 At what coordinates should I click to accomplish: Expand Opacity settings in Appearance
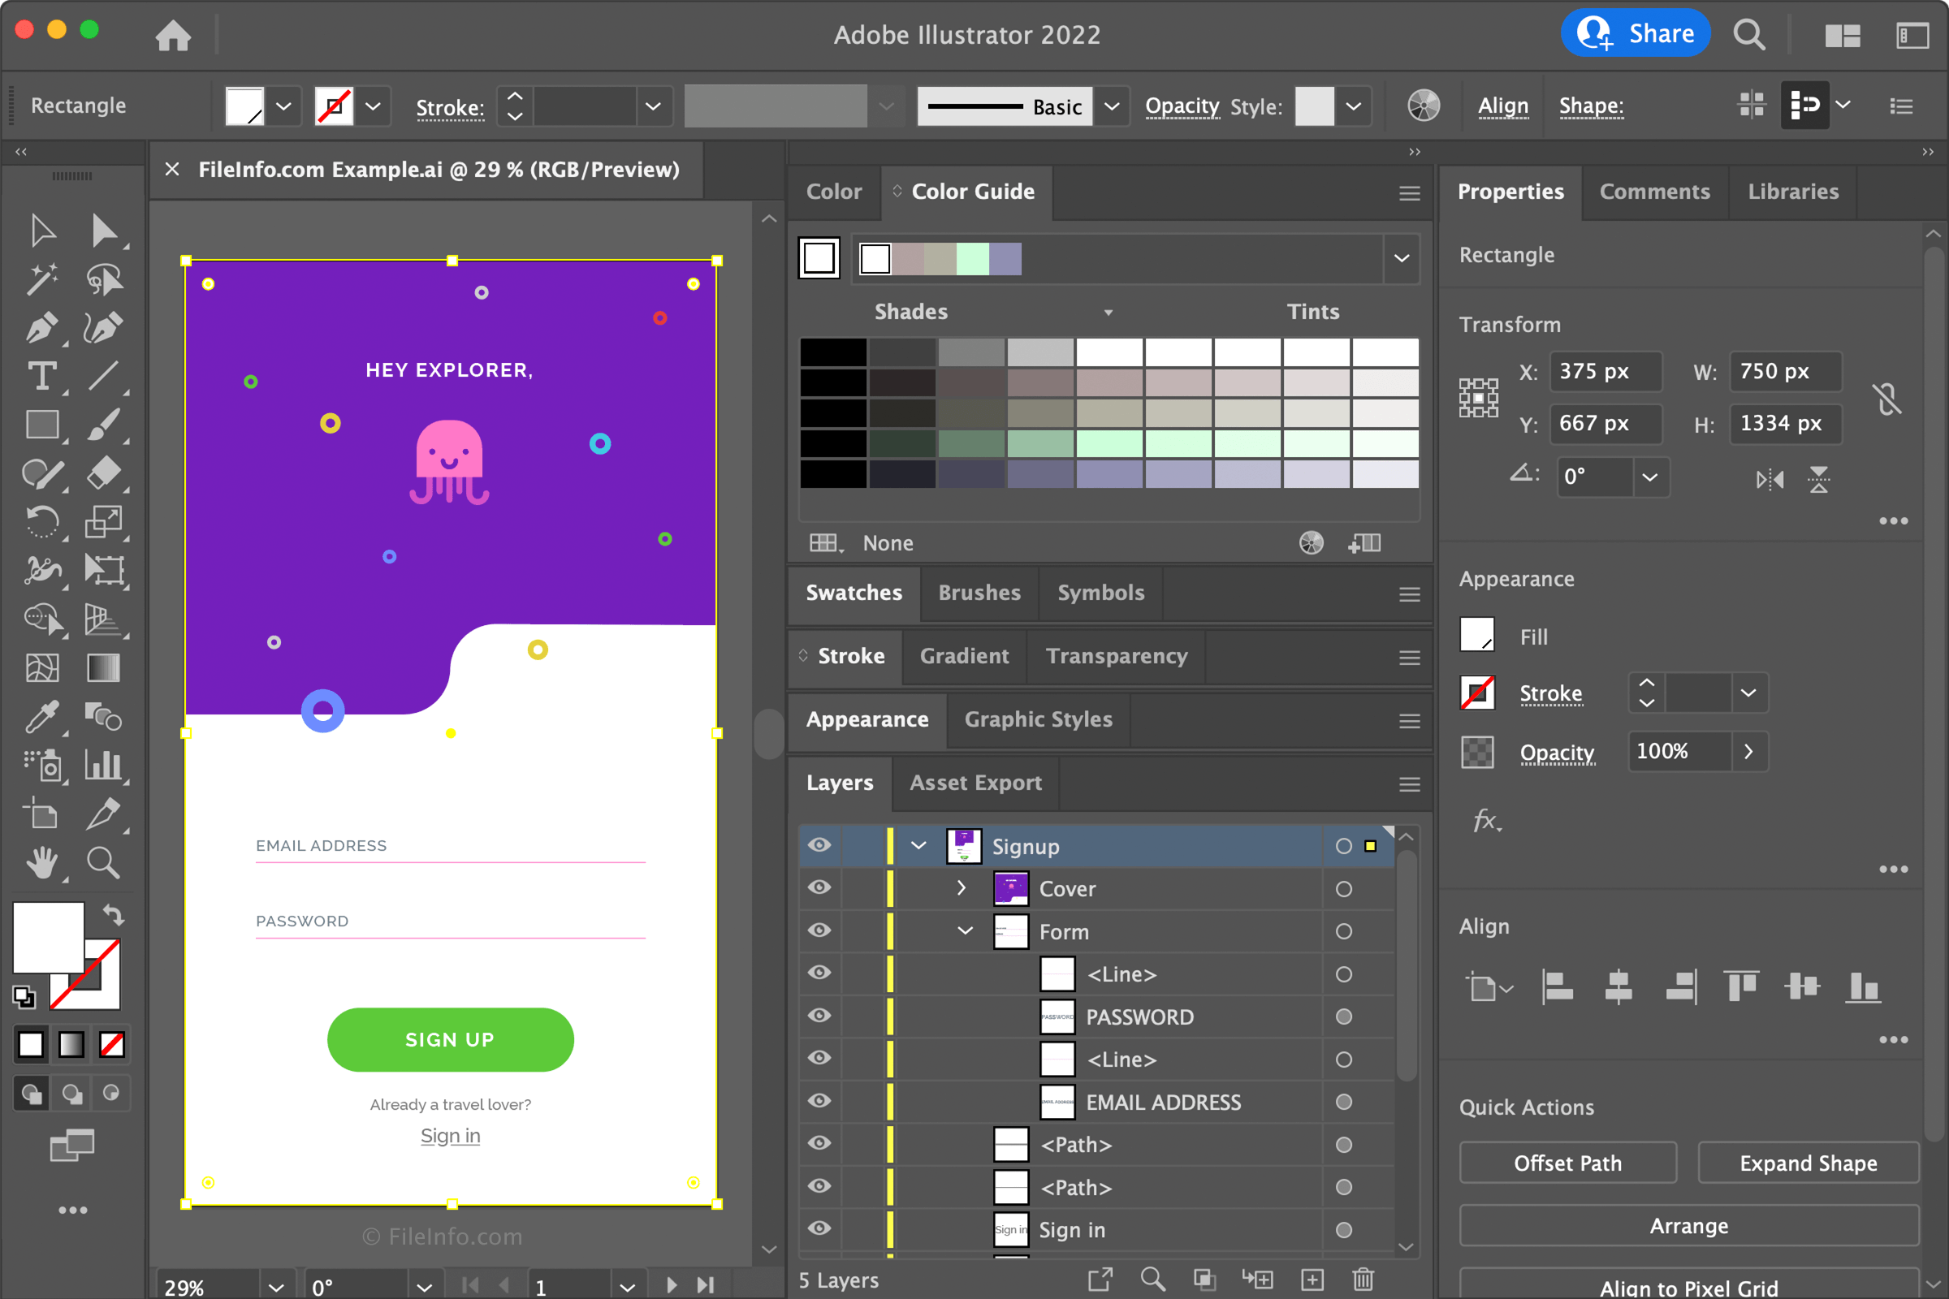pos(1750,749)
